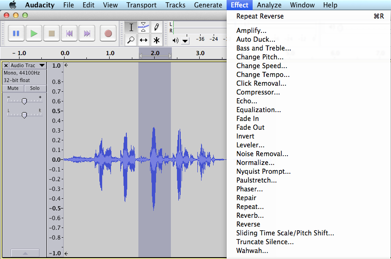Open the Tracks menu
This screenshot has height=259, width=391.
coord(176,5)
